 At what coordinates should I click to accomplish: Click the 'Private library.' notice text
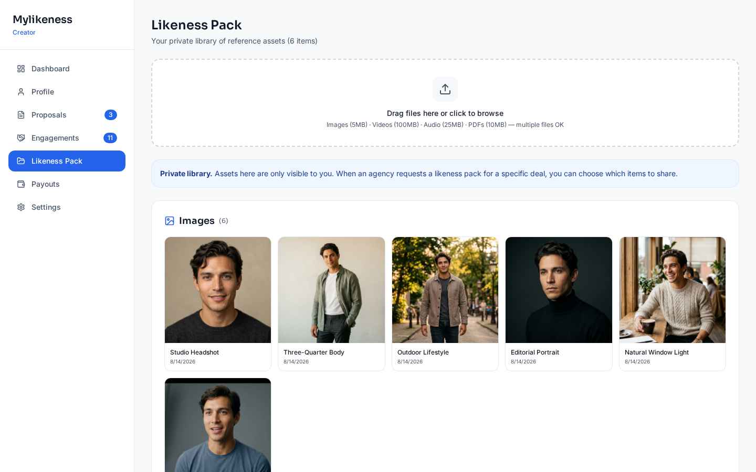(186, 174)
